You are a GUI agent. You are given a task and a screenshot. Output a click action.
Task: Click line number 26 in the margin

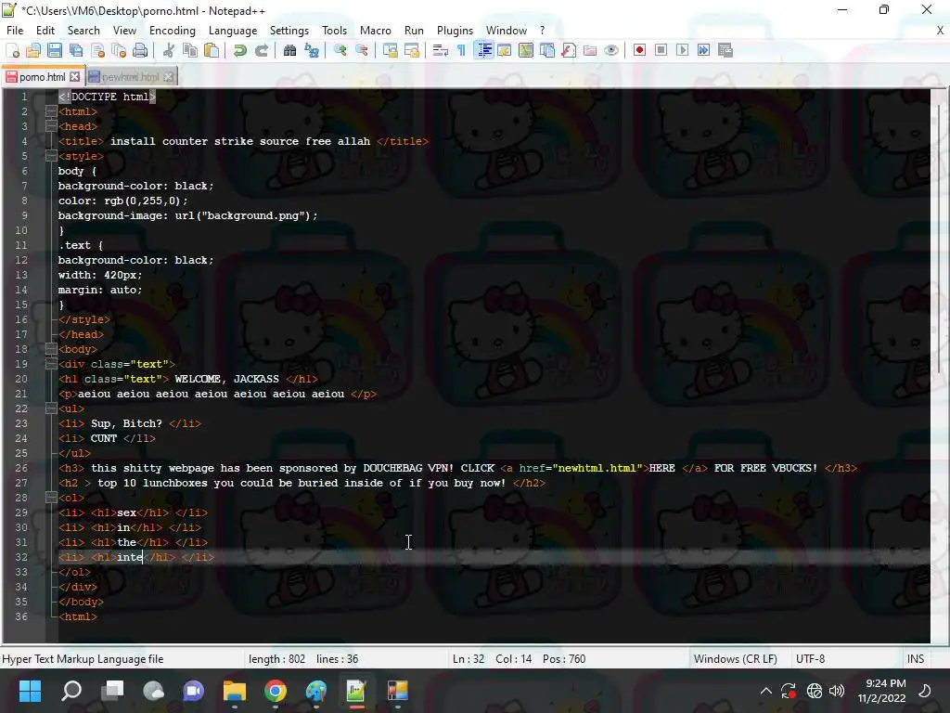click(x=21, y=468)
